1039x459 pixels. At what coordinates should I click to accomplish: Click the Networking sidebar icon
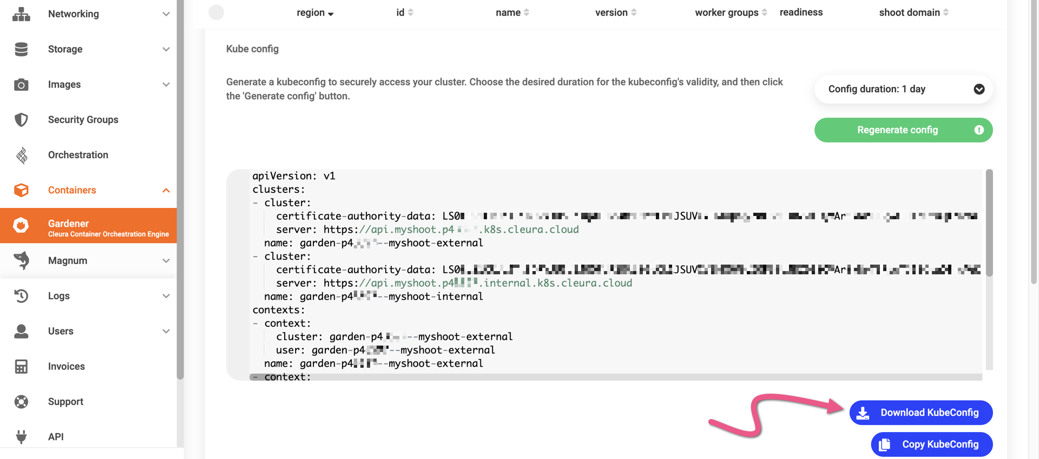pos(21,14)
